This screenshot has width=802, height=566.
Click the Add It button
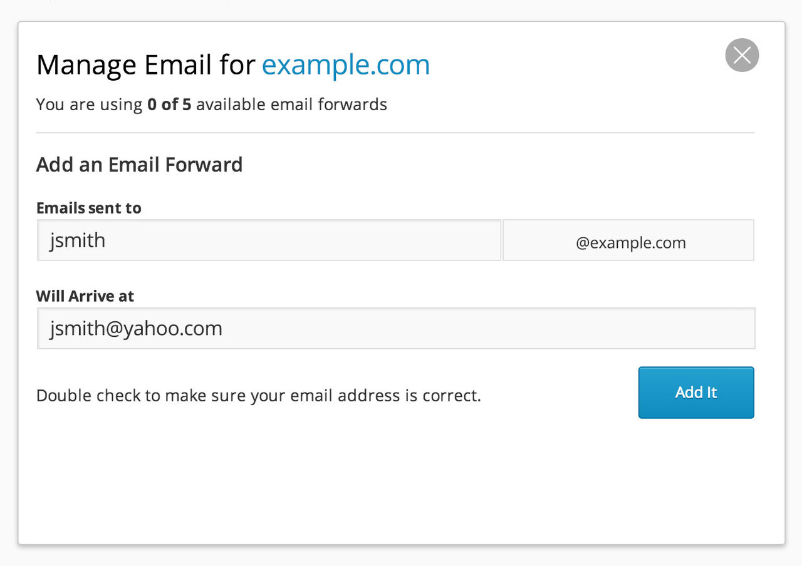695,393
